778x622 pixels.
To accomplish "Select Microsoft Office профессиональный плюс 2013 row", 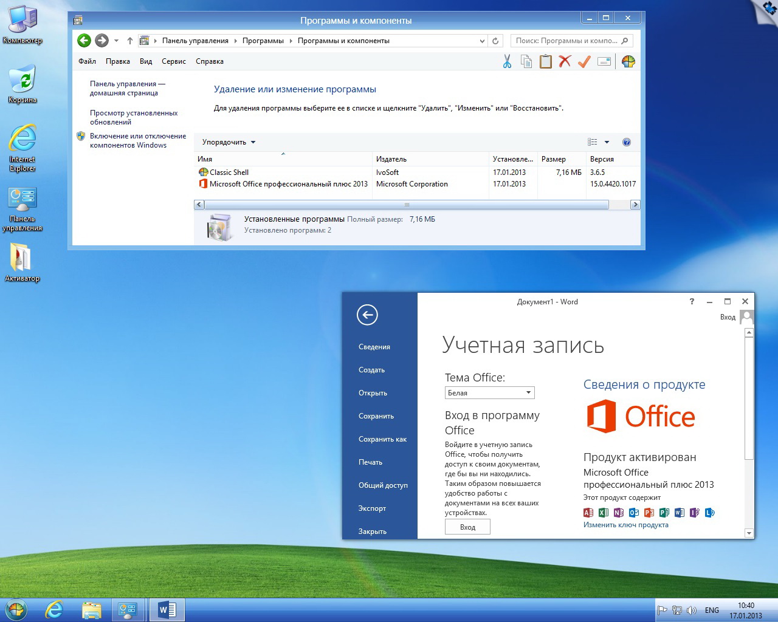I will (x=417, y=184).
